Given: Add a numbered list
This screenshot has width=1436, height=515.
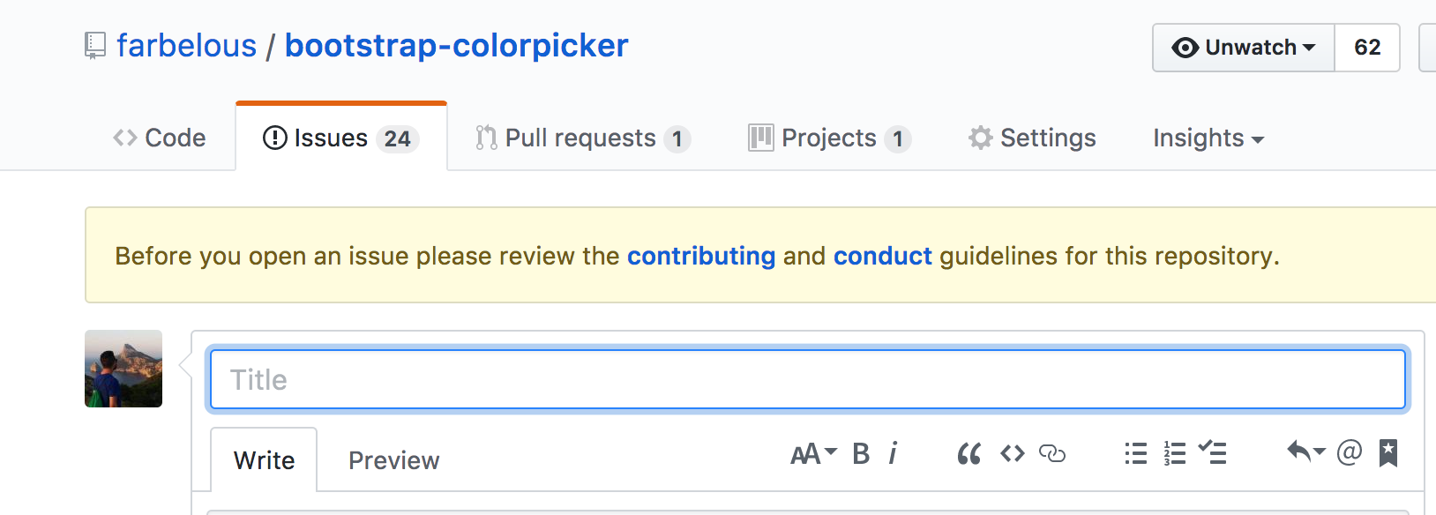Looking at the screenshot, I should [x=1174, y=453].
